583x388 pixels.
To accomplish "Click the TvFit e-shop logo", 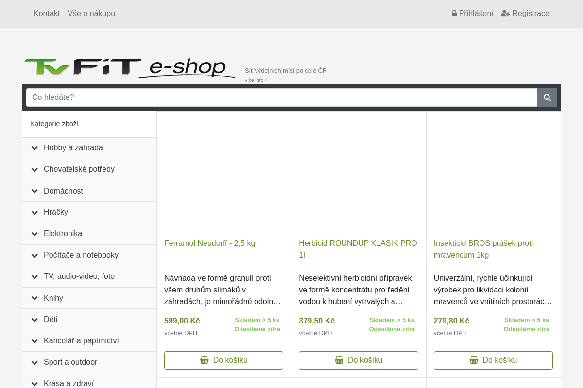I will (x=130, y=68).
